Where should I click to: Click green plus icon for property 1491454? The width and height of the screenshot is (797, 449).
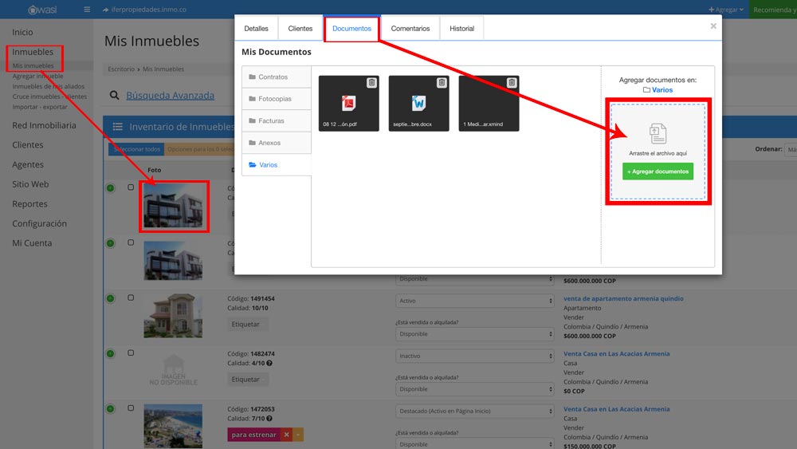point(110,298)
